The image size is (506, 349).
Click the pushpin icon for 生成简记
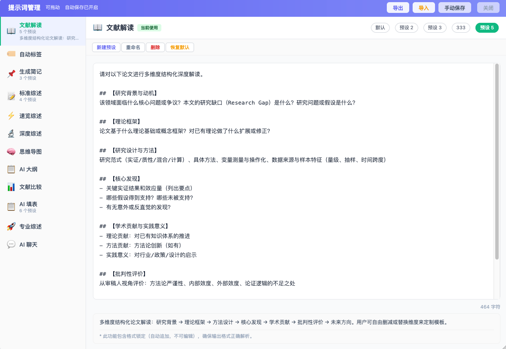11,74
